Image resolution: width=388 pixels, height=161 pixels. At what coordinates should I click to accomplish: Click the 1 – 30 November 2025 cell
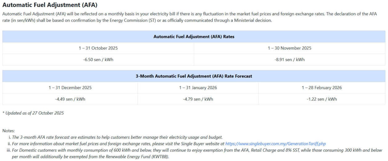pos(289,48)
